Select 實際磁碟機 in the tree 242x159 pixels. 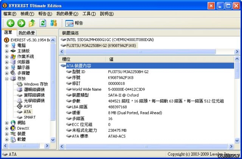34,95
